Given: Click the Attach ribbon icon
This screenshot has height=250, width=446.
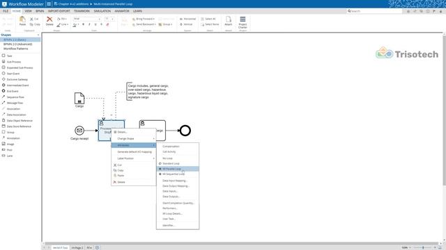Looking at the screenshot, I should (x=229, y=21).
